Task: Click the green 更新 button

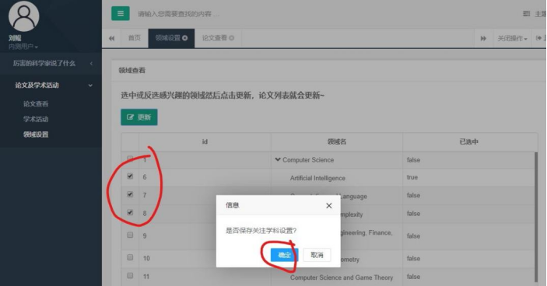Action: [x=139, y=117]
